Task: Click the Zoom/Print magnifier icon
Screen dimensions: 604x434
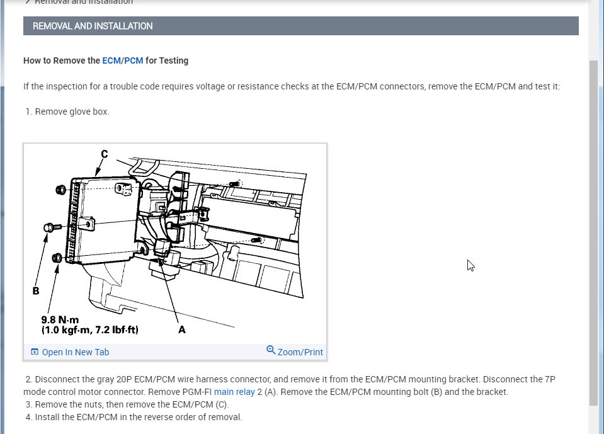Action: click(x=271, y=350)
